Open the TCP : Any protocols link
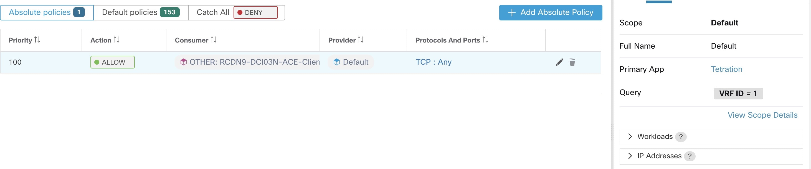This screenshot has height=169, width=811. 433,62
